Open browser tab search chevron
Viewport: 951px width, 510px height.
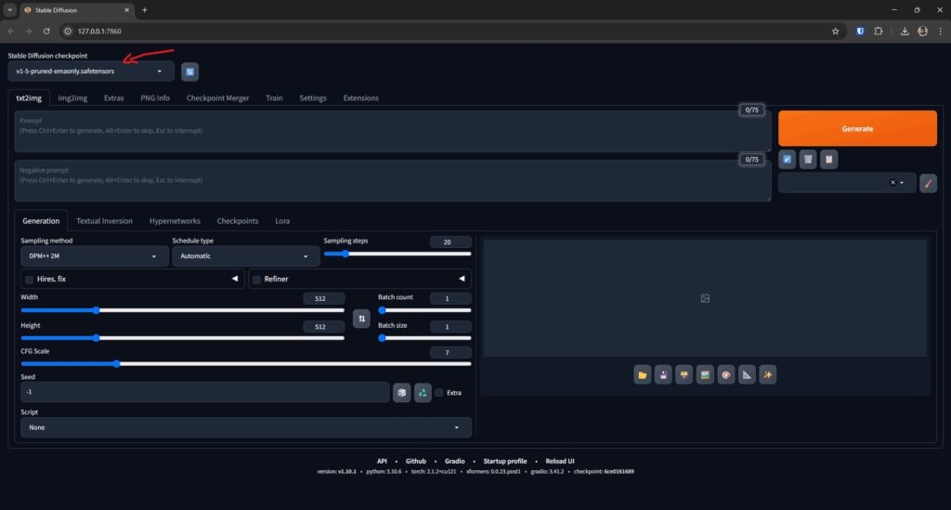(9, 9)
